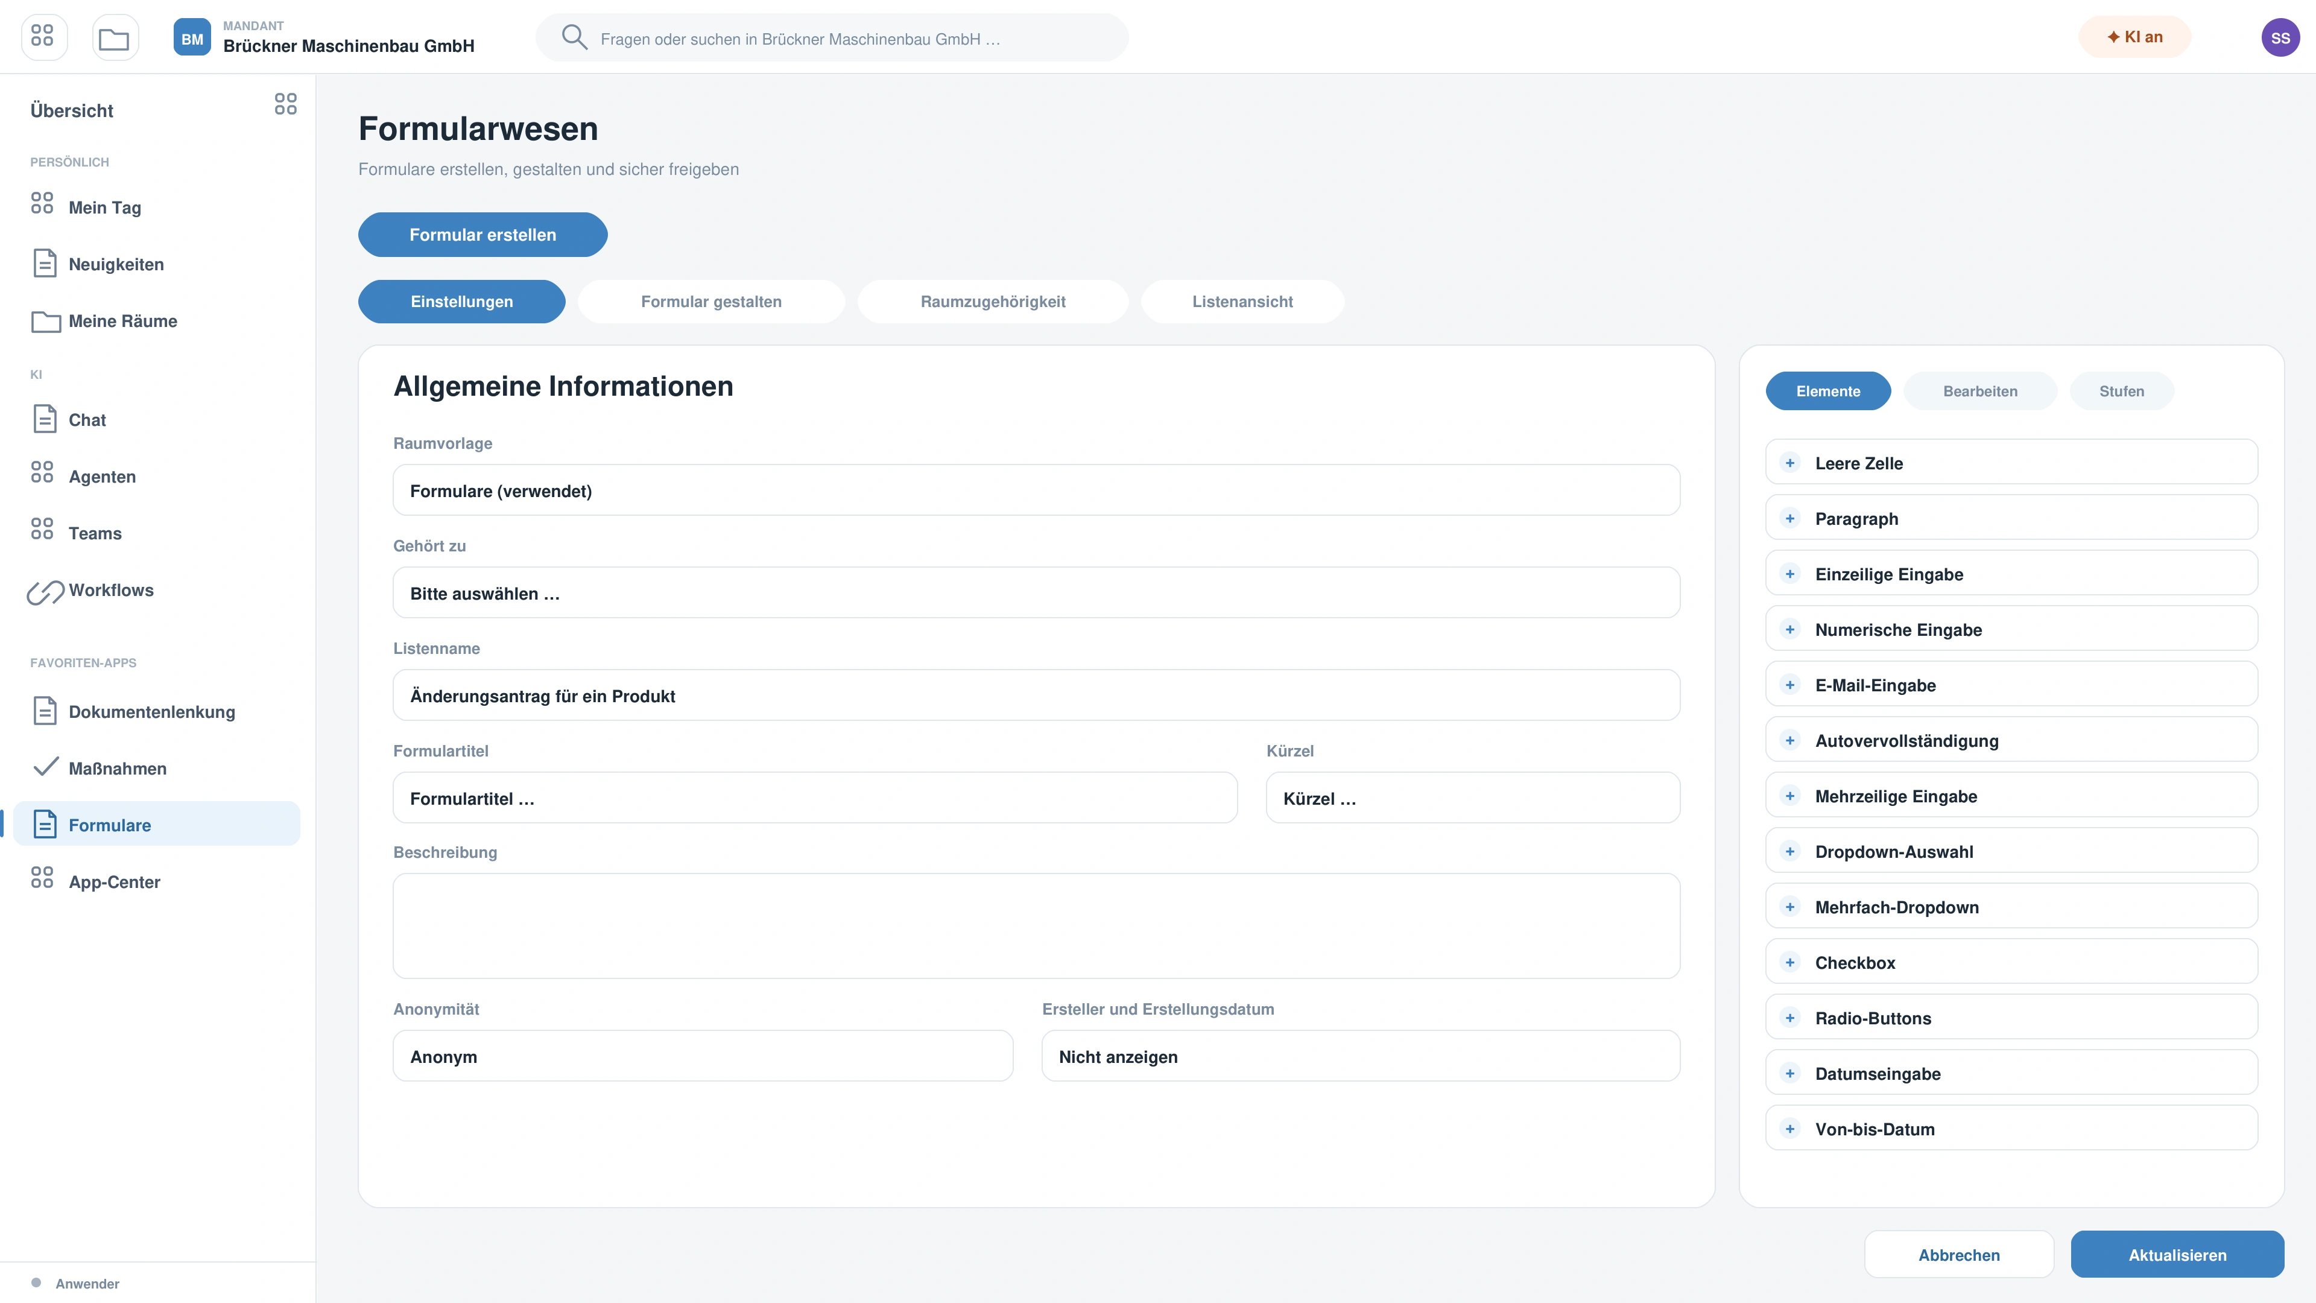Screen dimensions: 2316x1303
Task: Click the Beschreibung text area
Action: click(x=1036, y=925)
